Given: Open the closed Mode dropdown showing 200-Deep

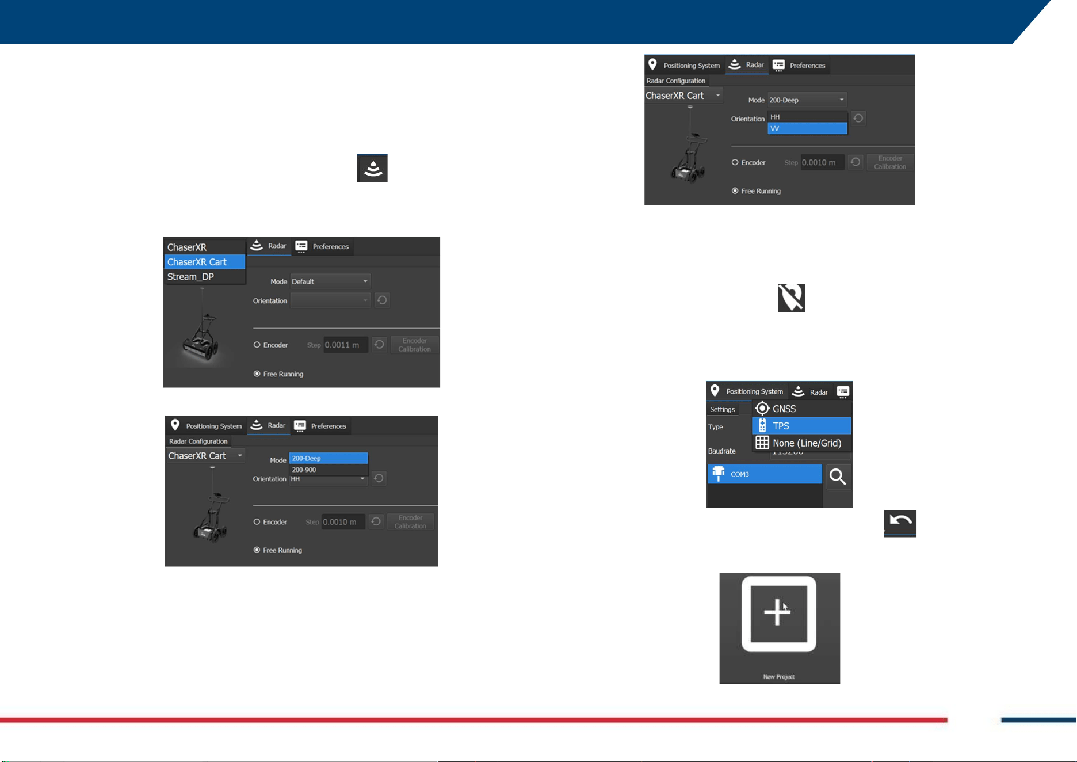Looking at the screenshot, I should click(807, 100).
